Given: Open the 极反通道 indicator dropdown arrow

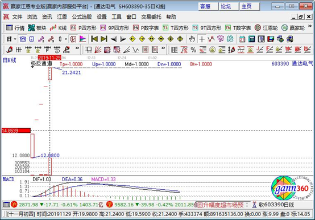Looking at the screenshot, I should (x=32, y=67).
